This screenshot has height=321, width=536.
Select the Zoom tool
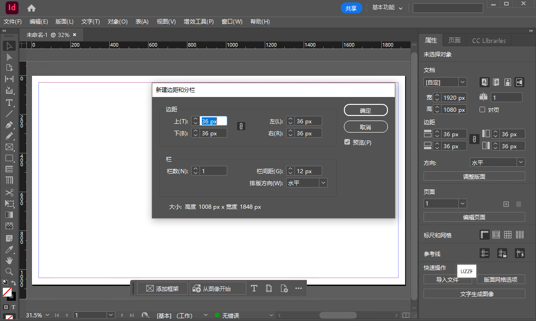pyautogui.click(x=9, y=271)
